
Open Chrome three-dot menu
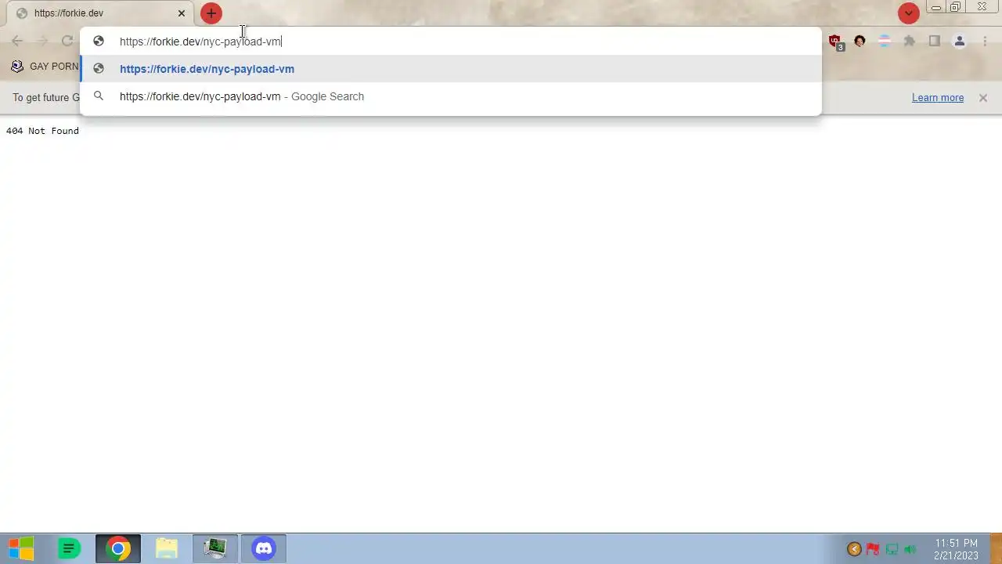click(x=985, y=42)
